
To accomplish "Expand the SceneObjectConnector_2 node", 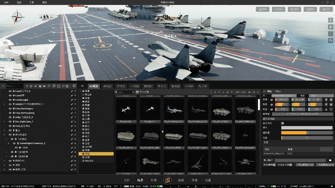I will (x=9, y=143).
